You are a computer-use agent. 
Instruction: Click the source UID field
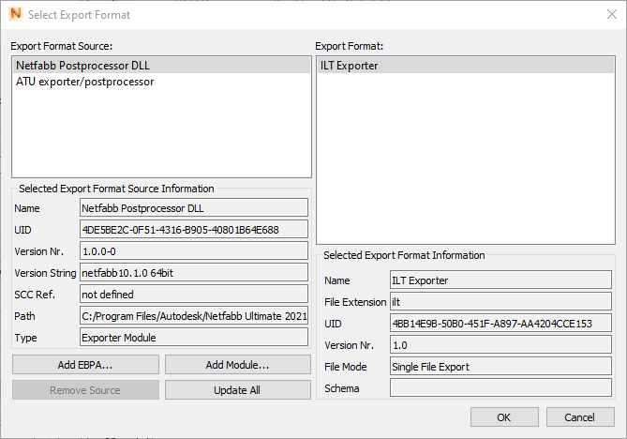pos(194,229)
